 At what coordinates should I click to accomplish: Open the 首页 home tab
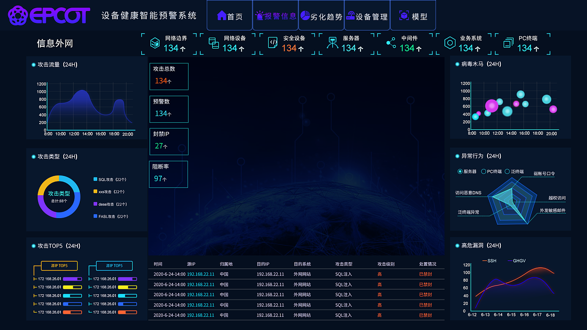click(229, 15)
